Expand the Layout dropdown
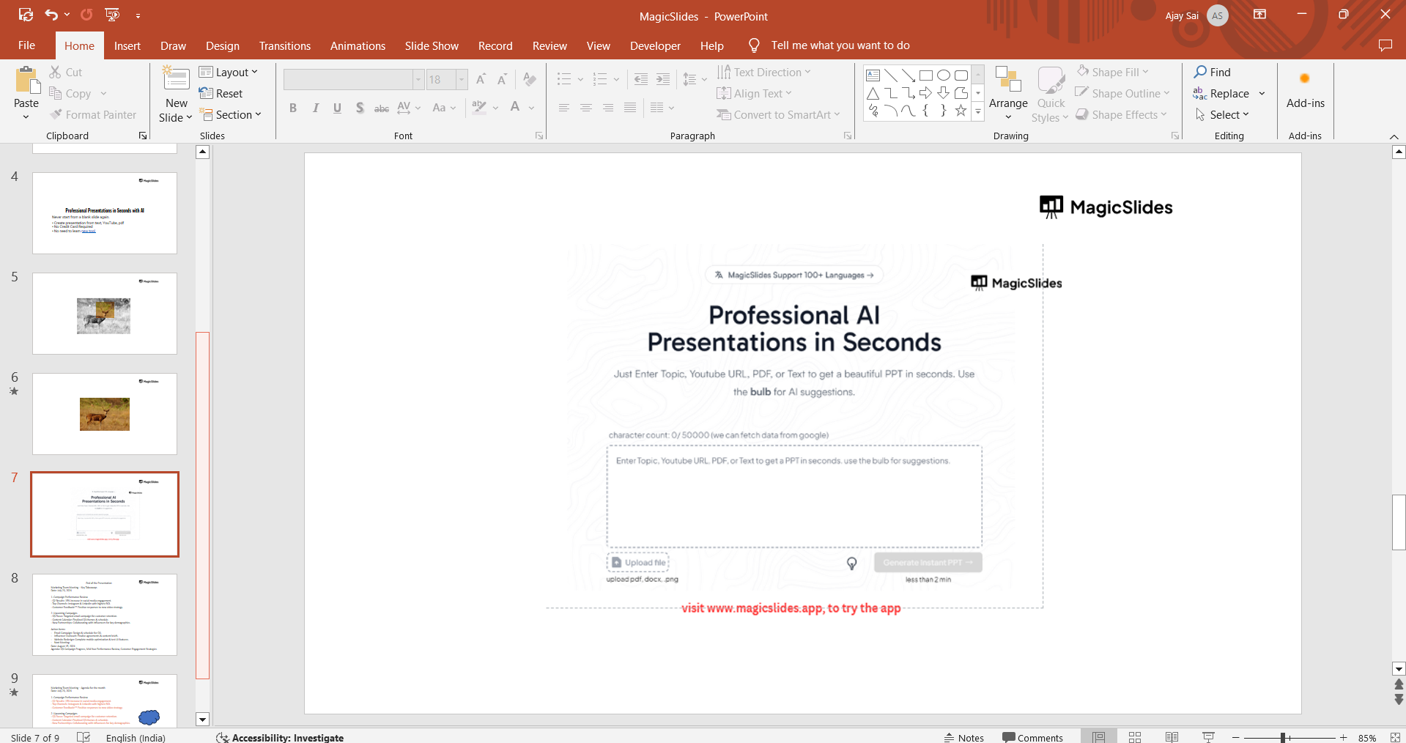The height and width of the screenshot is (743, 1406). [229, 72]
